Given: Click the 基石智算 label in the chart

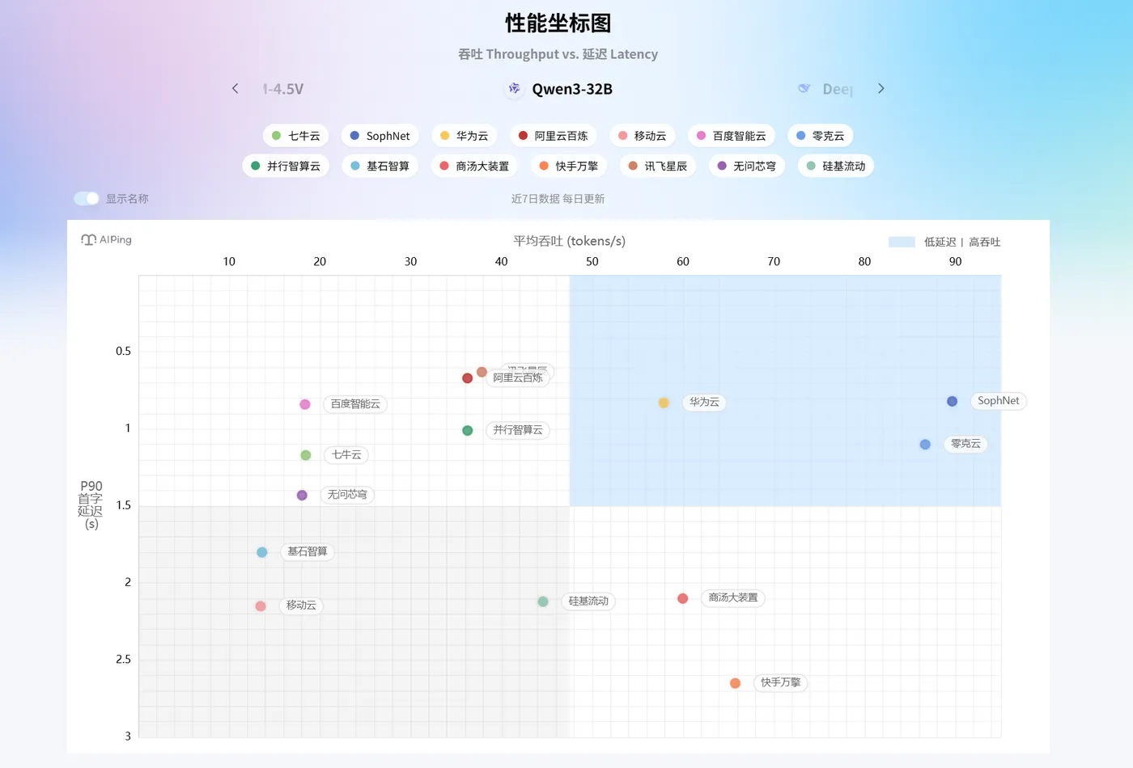Looking at the screenshot, I should [308, 552].
